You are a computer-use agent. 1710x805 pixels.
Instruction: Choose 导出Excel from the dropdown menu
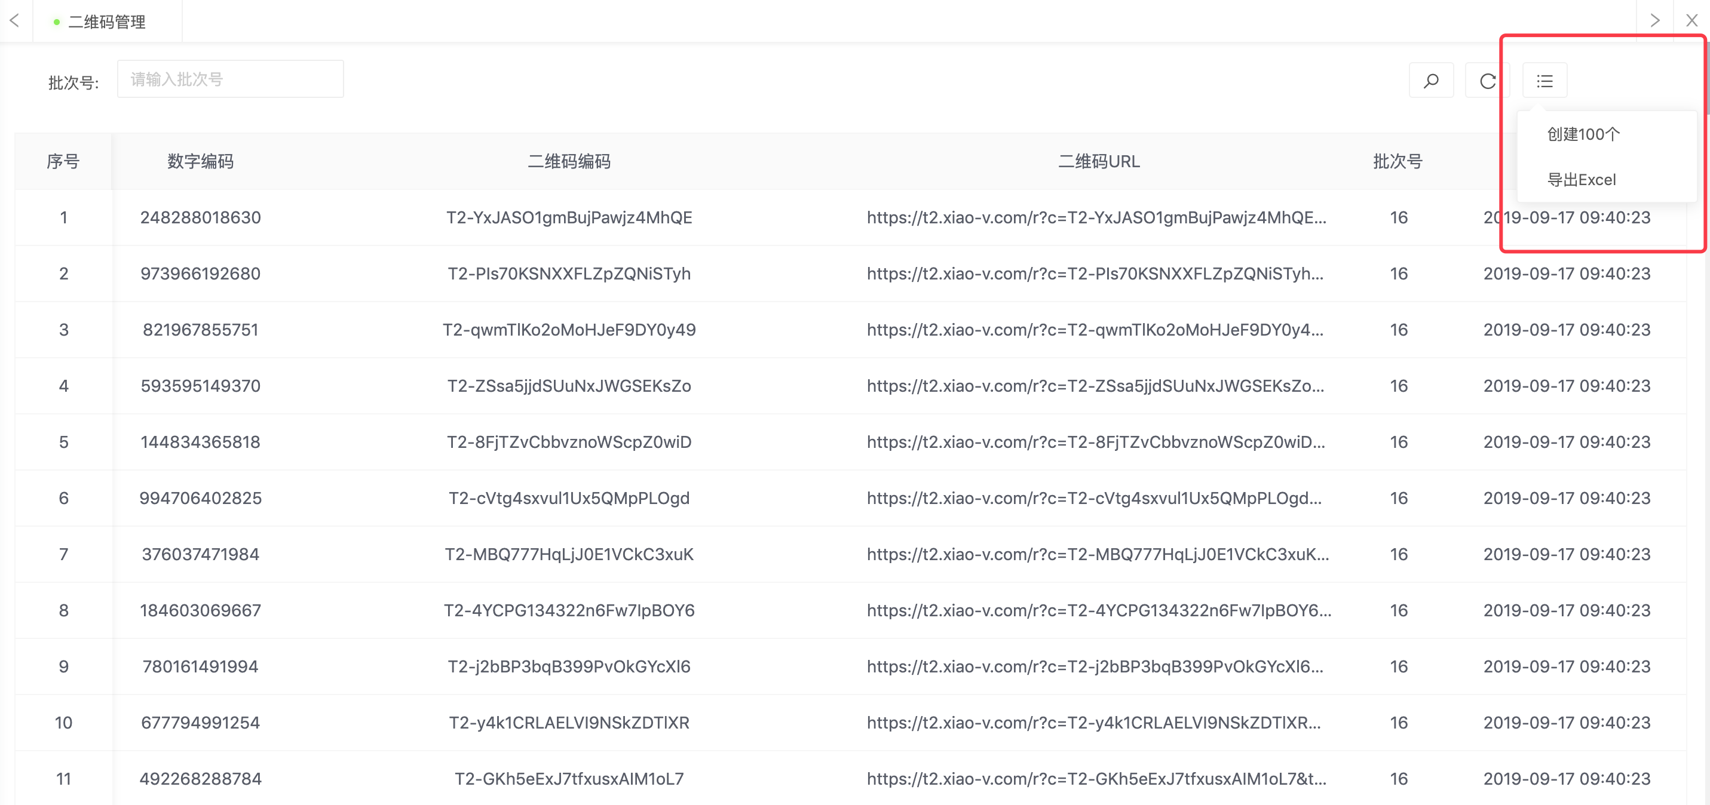[x=1581, y=180]
